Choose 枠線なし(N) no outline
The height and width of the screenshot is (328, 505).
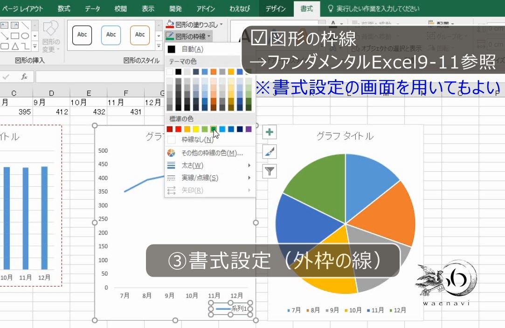click(x=209, y=140)
